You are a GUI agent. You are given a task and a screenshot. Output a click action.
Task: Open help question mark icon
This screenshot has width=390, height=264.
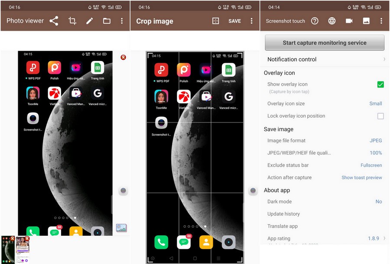point(315,21)
